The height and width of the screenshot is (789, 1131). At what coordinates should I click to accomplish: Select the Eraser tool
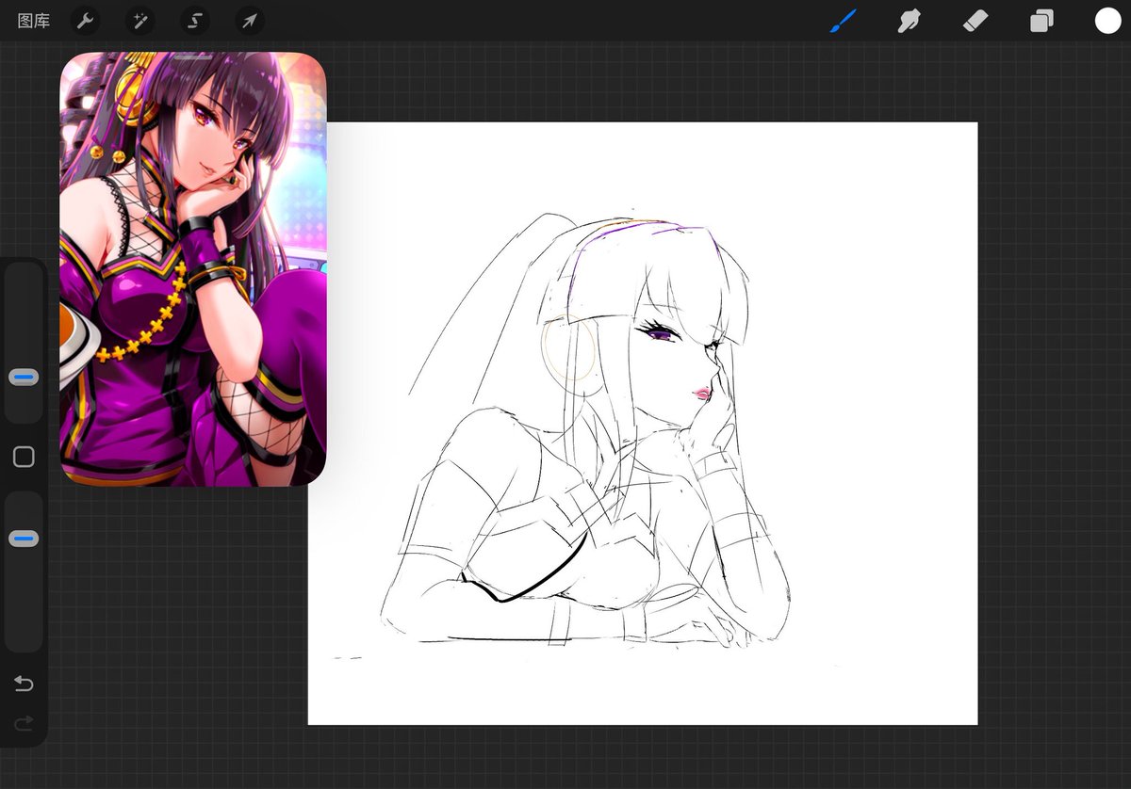(975, 21)
